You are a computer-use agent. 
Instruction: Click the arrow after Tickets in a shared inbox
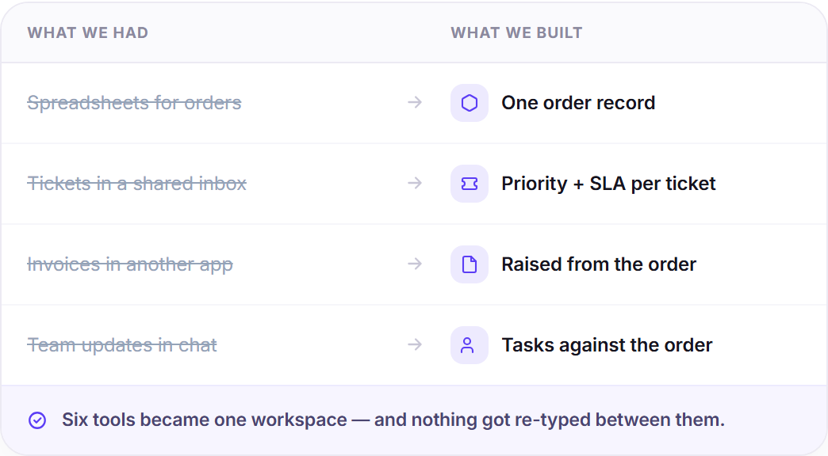coord(415,183)
